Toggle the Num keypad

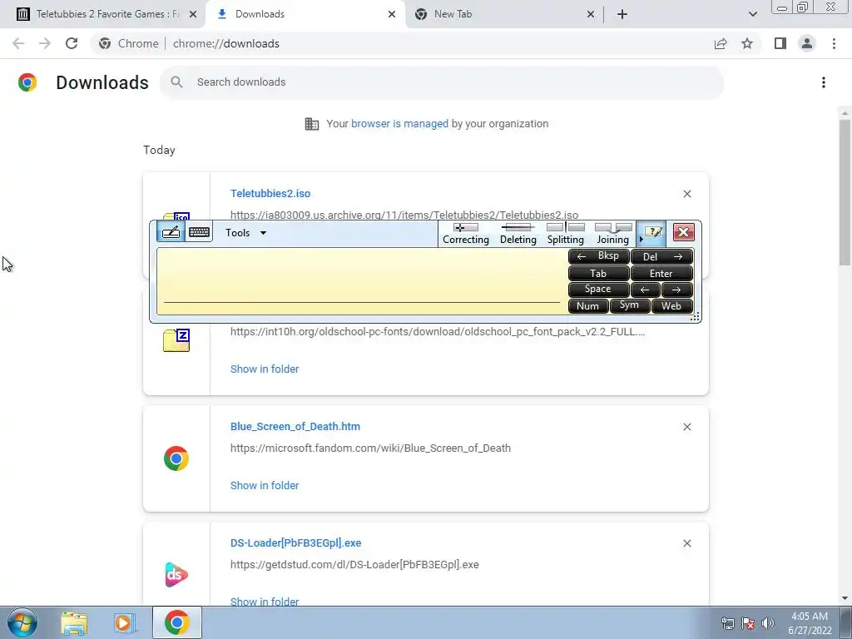point(588,306)
